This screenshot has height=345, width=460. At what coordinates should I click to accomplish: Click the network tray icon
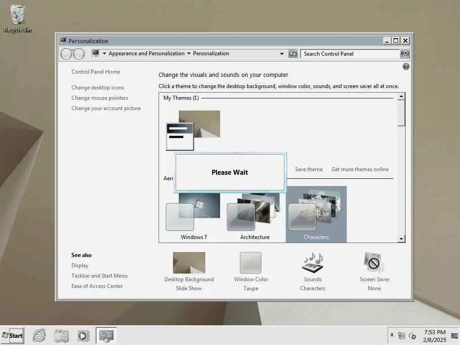point(401,335)
